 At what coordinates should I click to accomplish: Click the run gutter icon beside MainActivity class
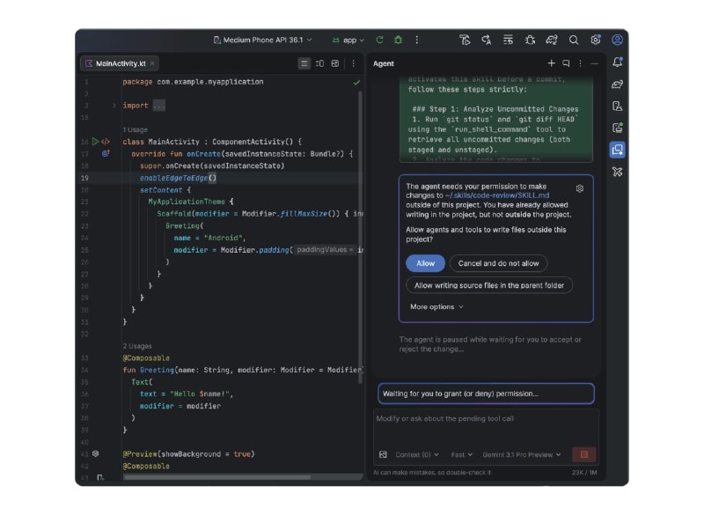coord(95,142)
